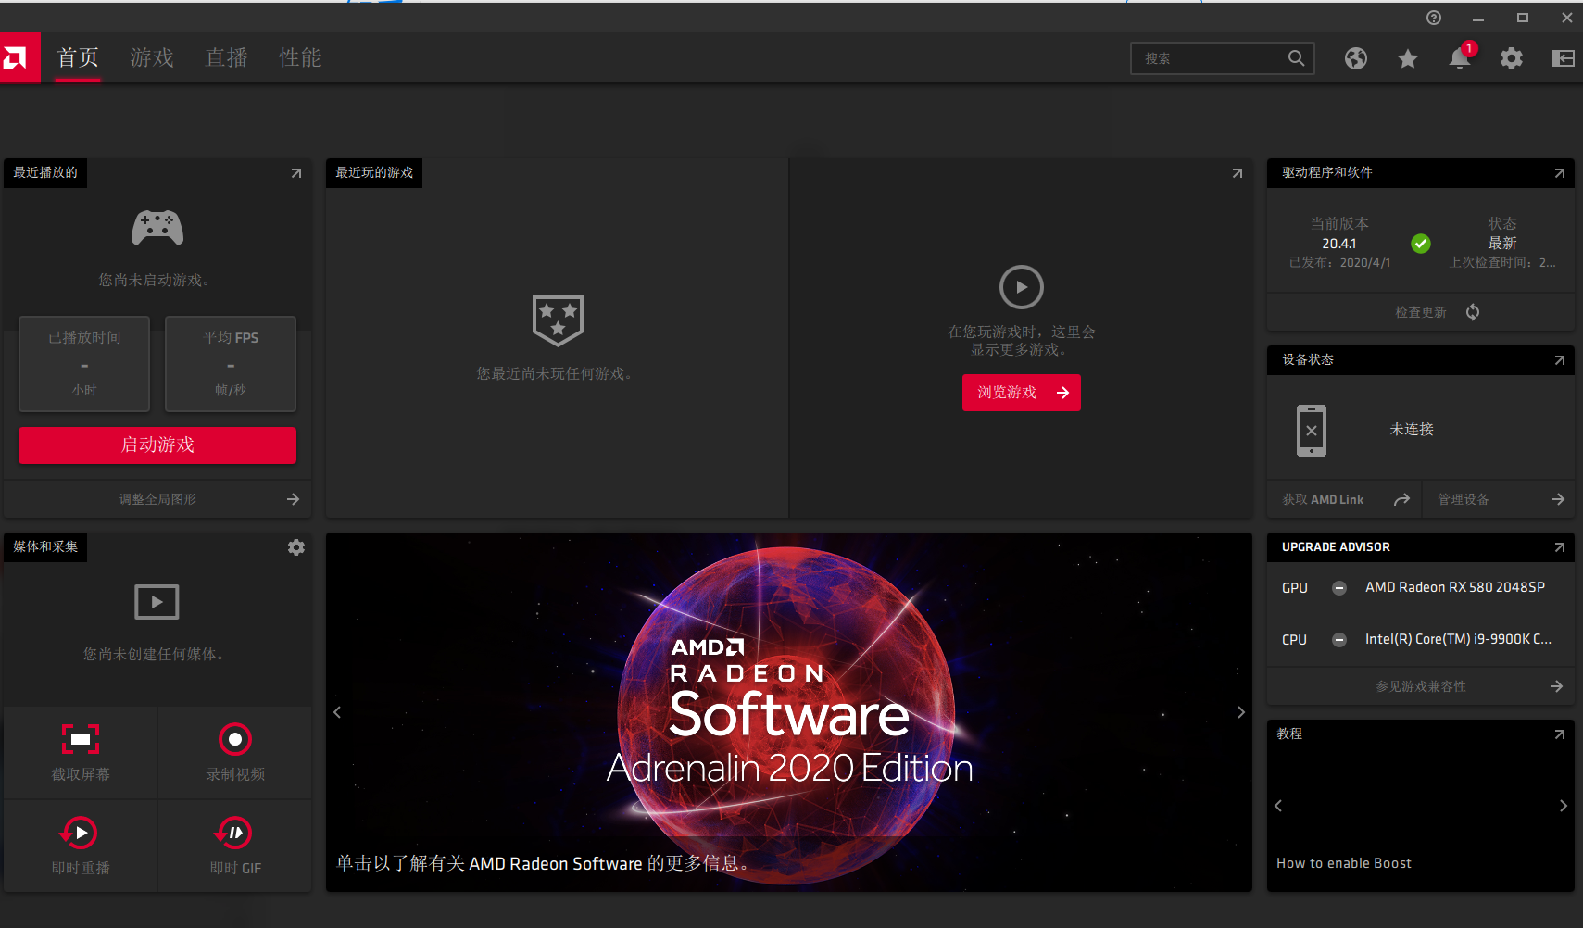Click the globe region icon
1583x928 pixels.
coord(1356,58)
